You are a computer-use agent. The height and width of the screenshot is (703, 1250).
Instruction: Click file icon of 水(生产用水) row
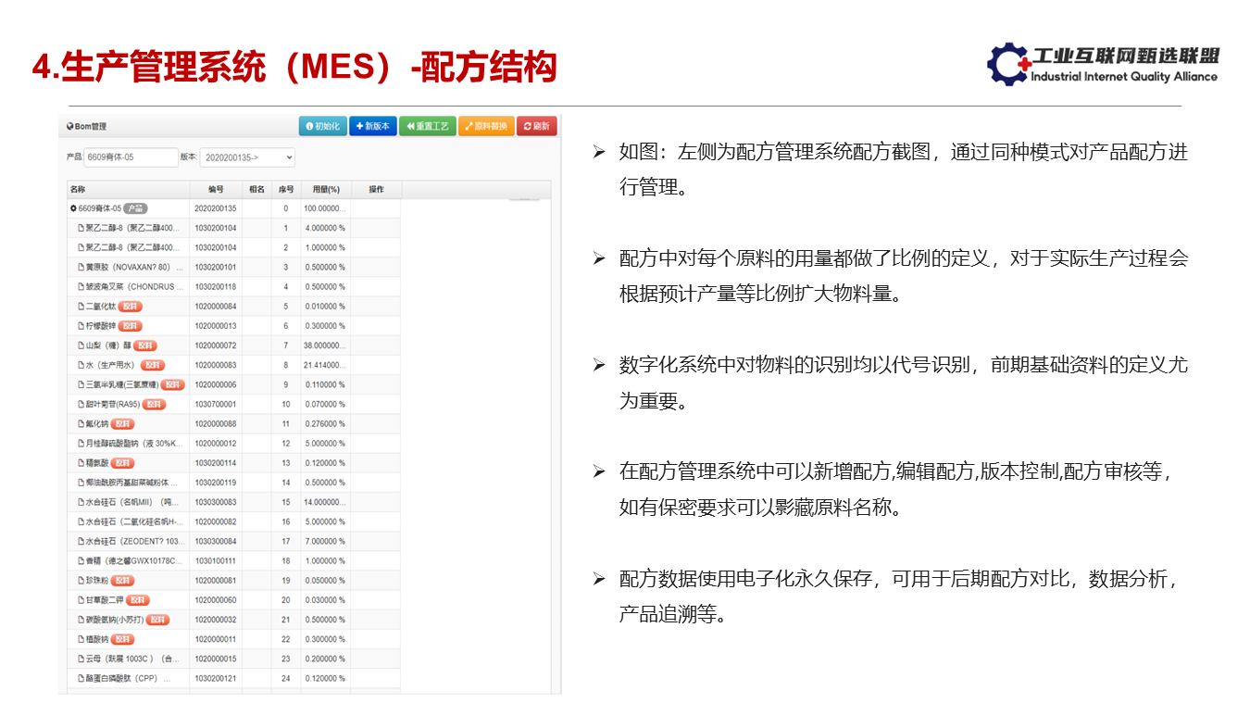(x=81, y=365)
